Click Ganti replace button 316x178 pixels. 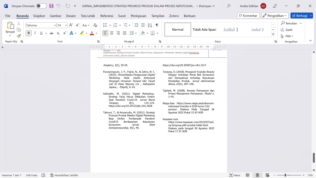click(286, 30)
